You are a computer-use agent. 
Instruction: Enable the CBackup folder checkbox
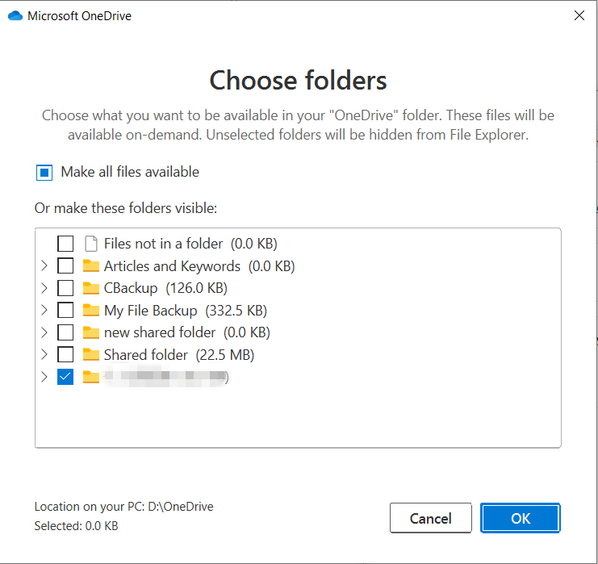pyautogui.click(x=65, y=288)
